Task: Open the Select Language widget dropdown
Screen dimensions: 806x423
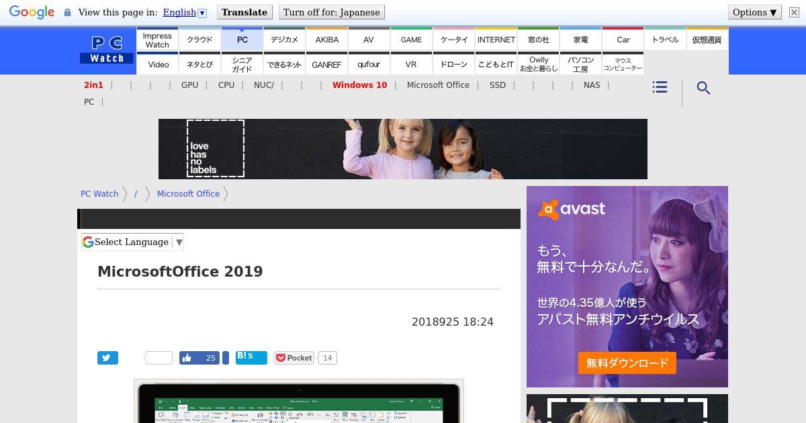Action: [x=132, y=242]
